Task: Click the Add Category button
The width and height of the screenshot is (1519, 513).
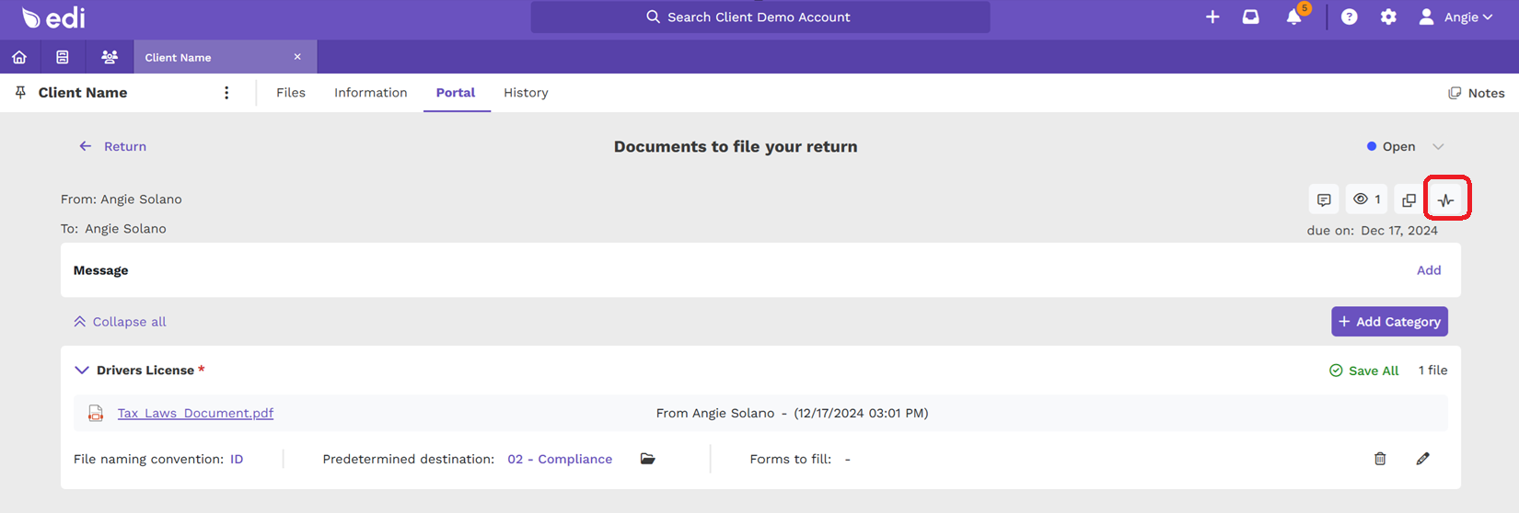Action: [x=1389, y=322]
